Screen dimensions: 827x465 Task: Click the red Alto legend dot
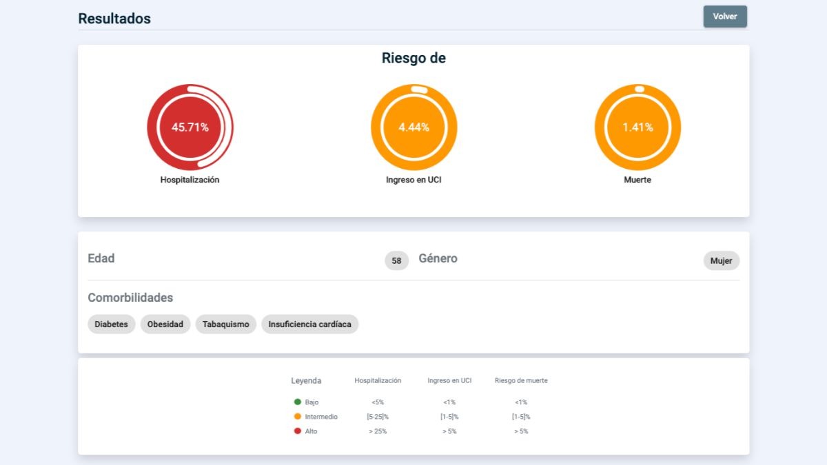click(x=298, y=431)
